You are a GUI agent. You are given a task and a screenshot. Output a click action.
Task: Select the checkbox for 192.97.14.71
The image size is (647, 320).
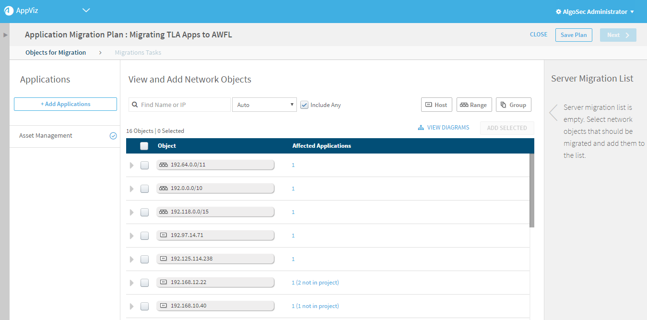pos(144,236)
